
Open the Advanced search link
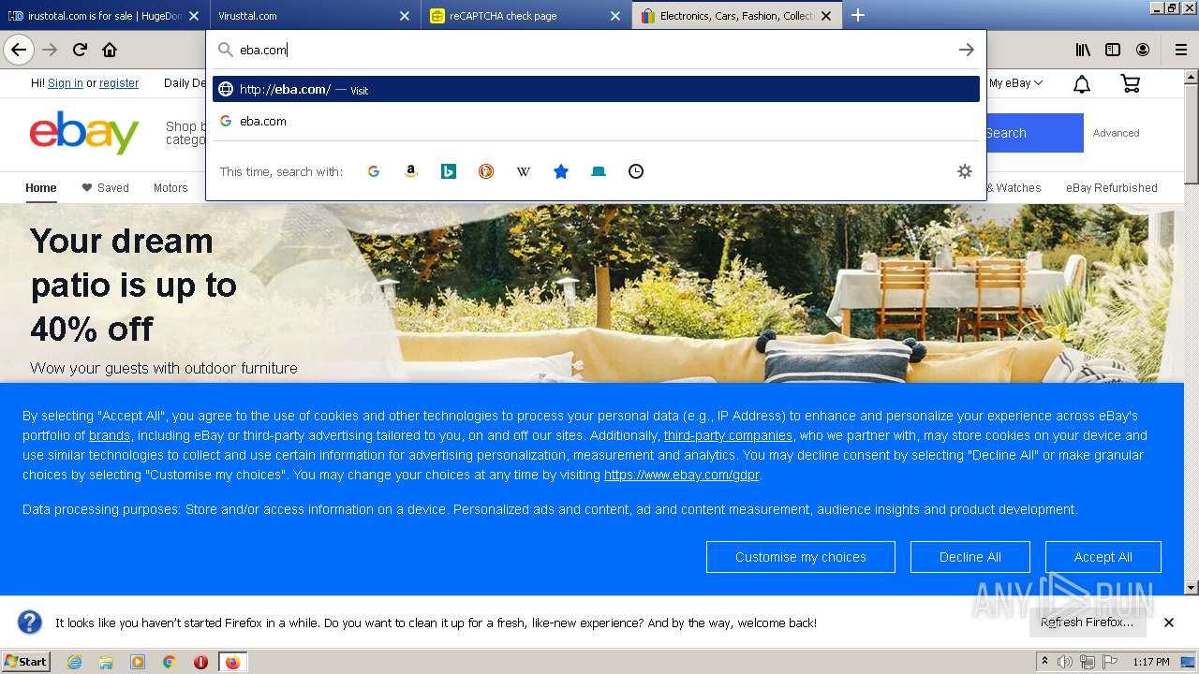(1117, 133)
